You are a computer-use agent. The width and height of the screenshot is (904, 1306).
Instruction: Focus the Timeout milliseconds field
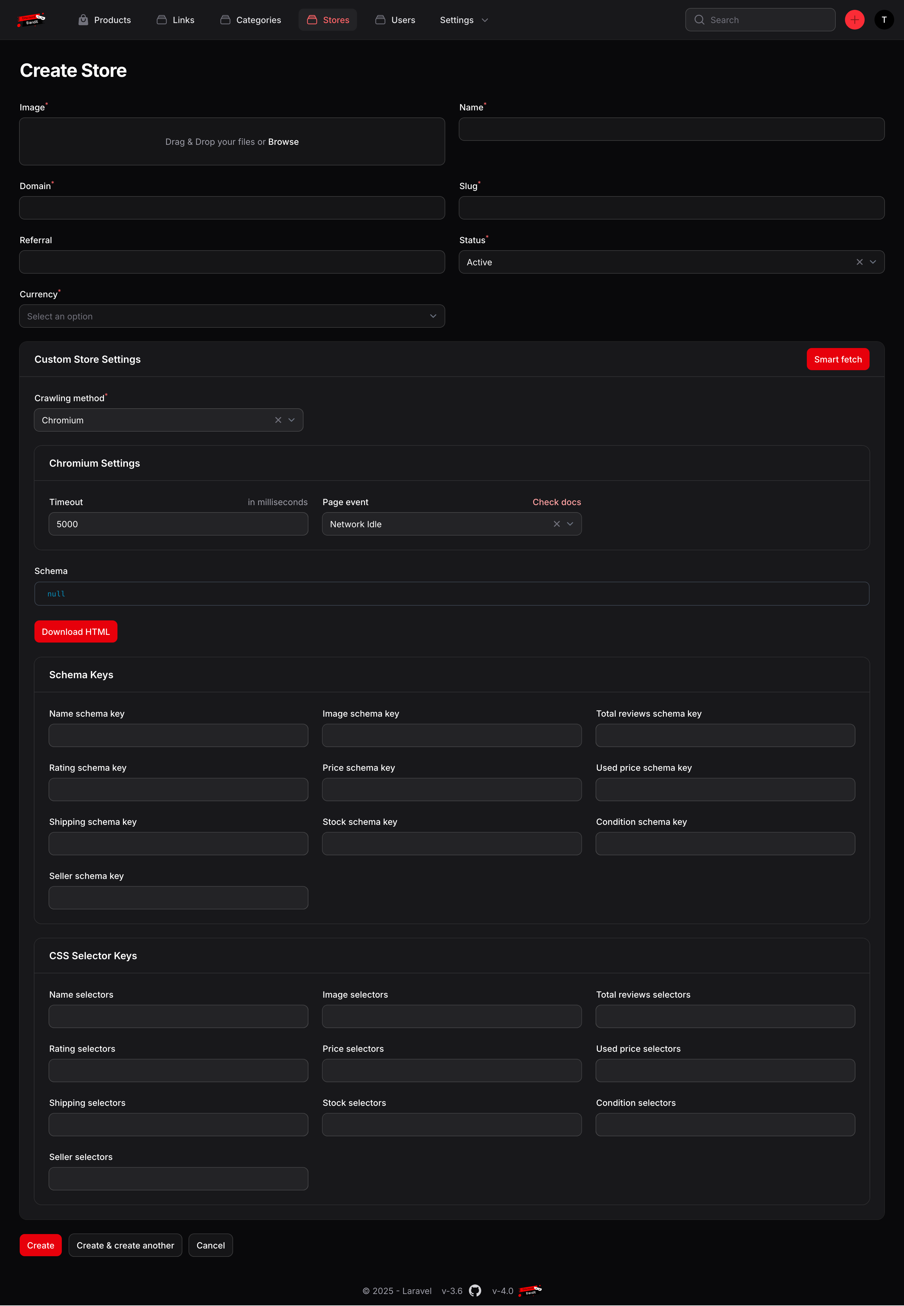[x=178, y=524]
